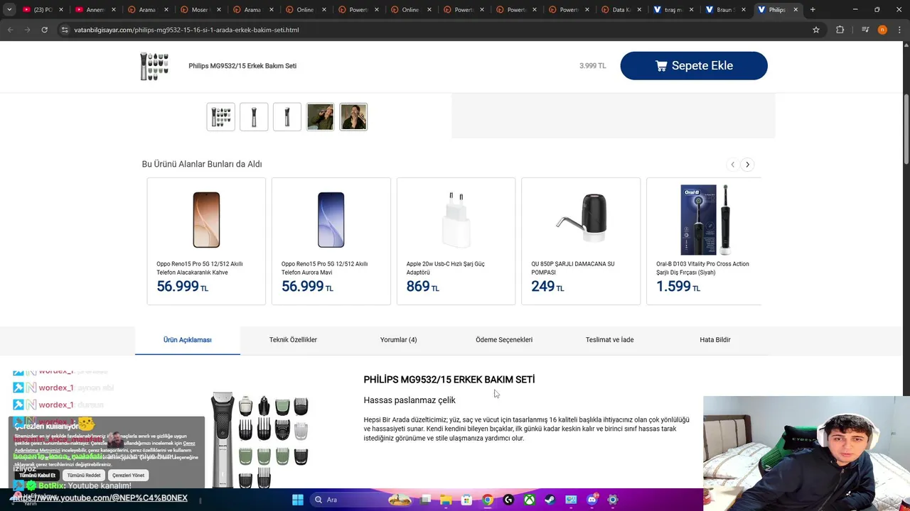Viewport: 910px width, 511px height.
Task: Select first product gallery thumbnail with all attachments
Action: 221,117
